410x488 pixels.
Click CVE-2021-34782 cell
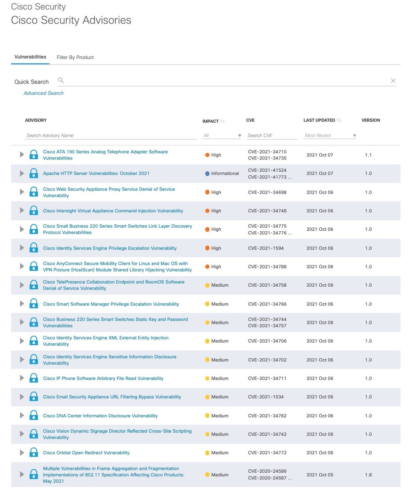pyautogui.click(x=267, y=416)
